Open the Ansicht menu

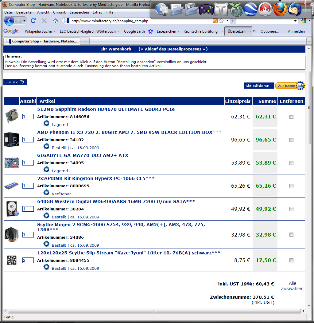[43, 12]
